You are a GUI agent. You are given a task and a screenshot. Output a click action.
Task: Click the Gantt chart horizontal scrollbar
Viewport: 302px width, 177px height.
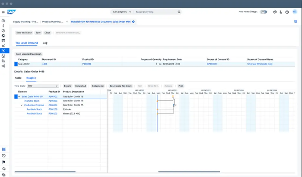[189, 172]
